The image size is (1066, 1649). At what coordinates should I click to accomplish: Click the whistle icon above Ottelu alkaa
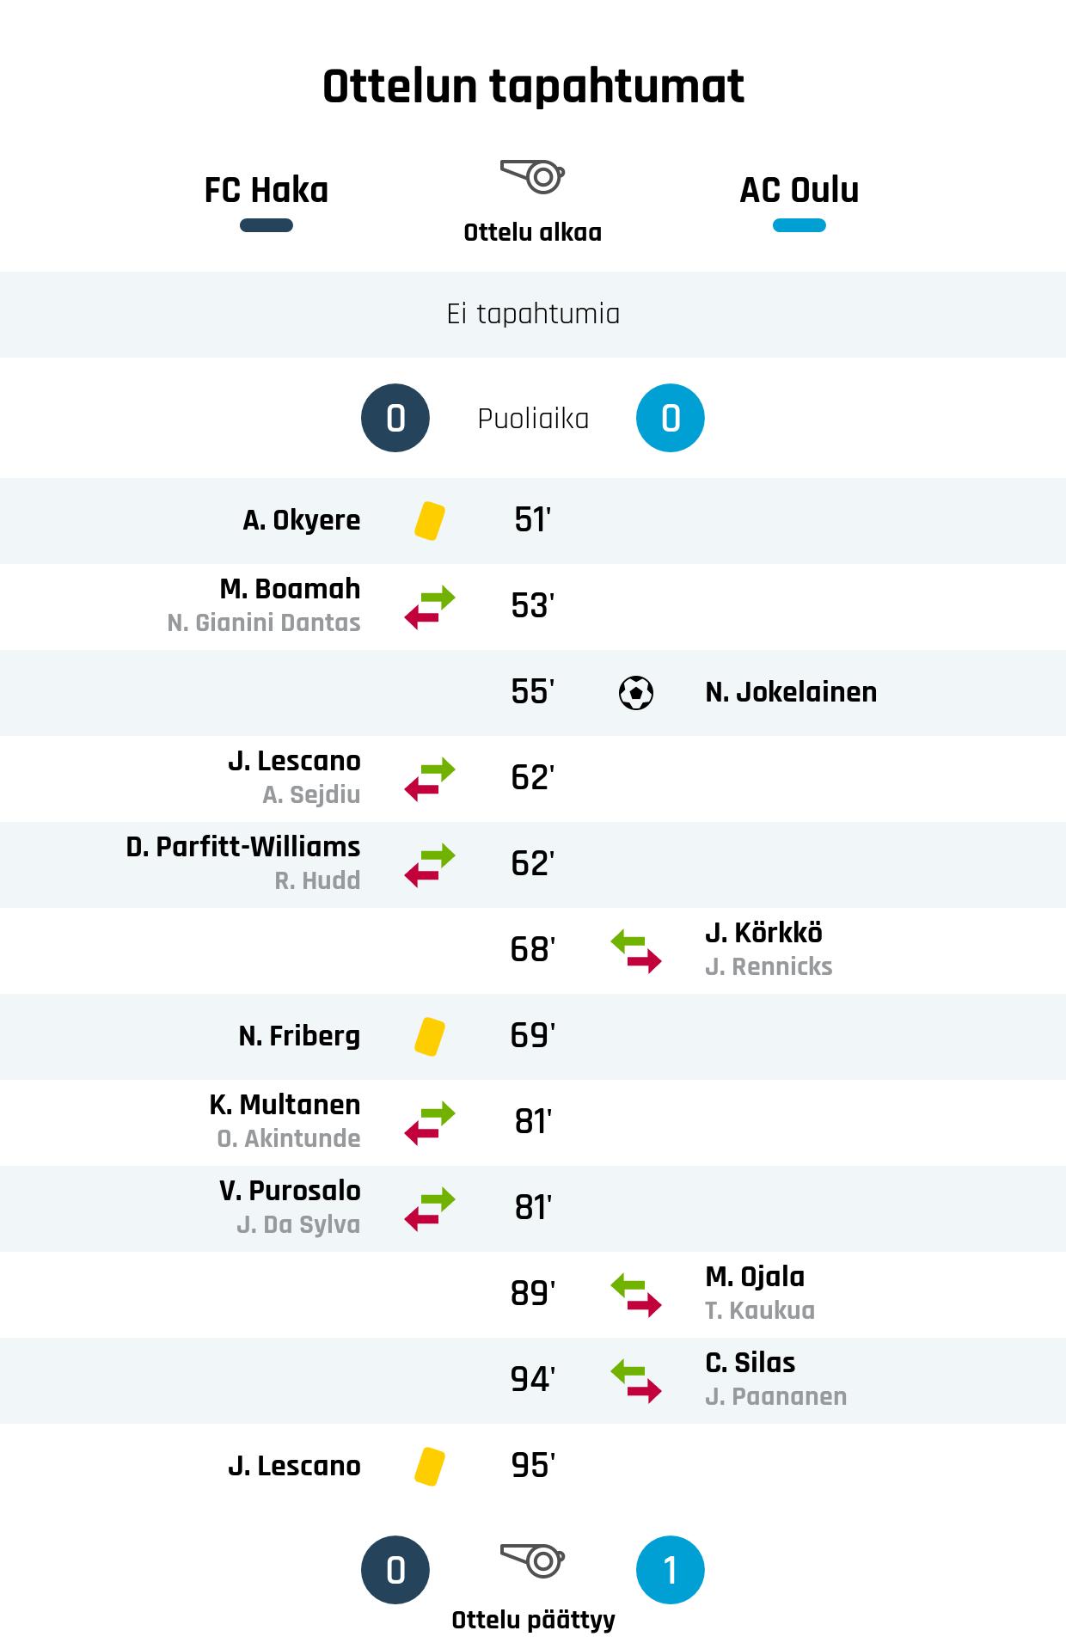[533, 176]
